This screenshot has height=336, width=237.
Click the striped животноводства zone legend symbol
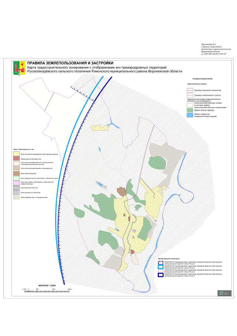[16, 173]
